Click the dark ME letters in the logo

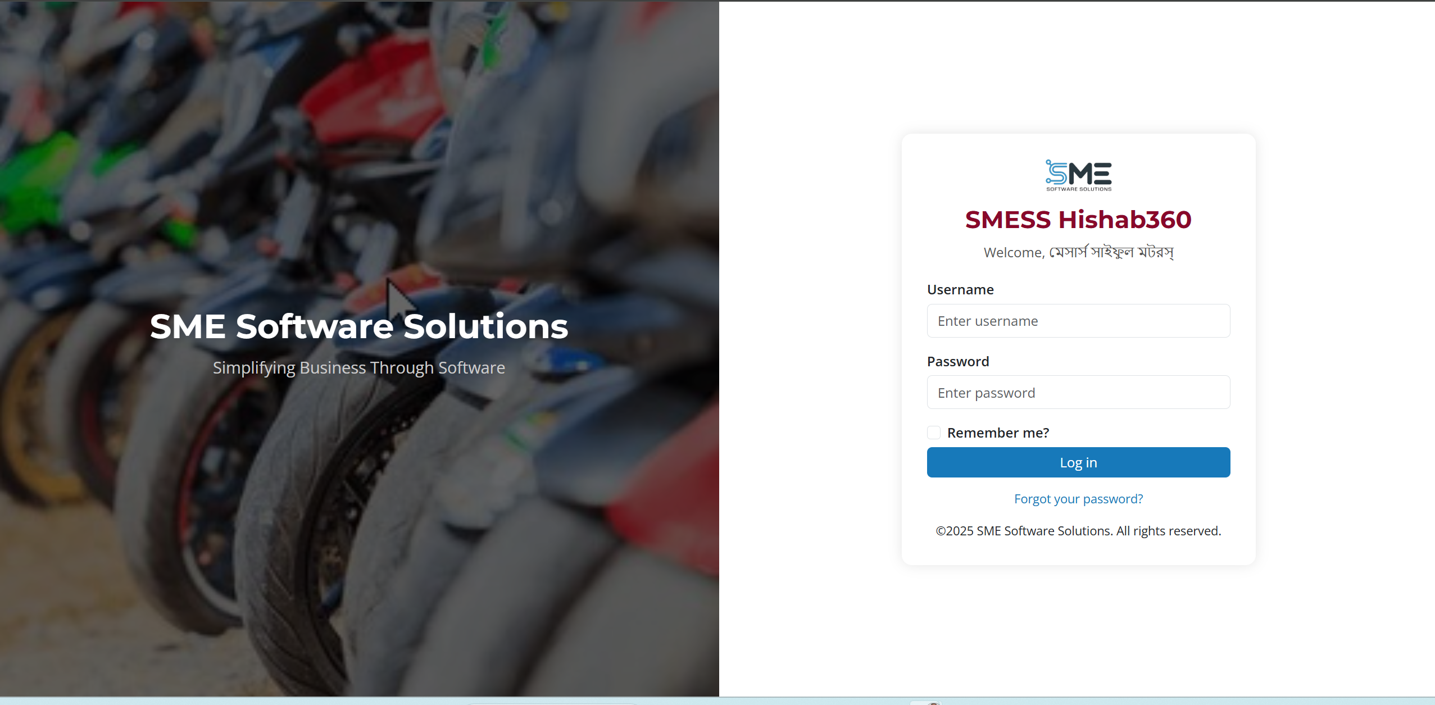pyautogui.click(x=1090, y=174)
